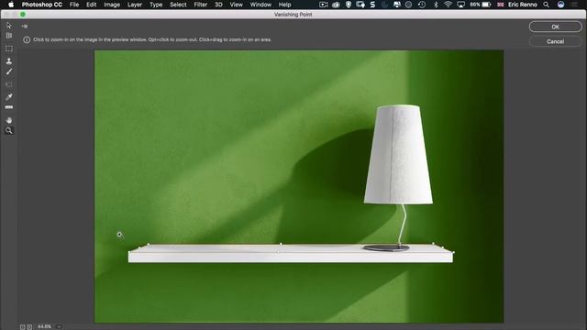Screen dimensions: 587x330
Task: Select the Eyedropper tool
Action: 9,97
